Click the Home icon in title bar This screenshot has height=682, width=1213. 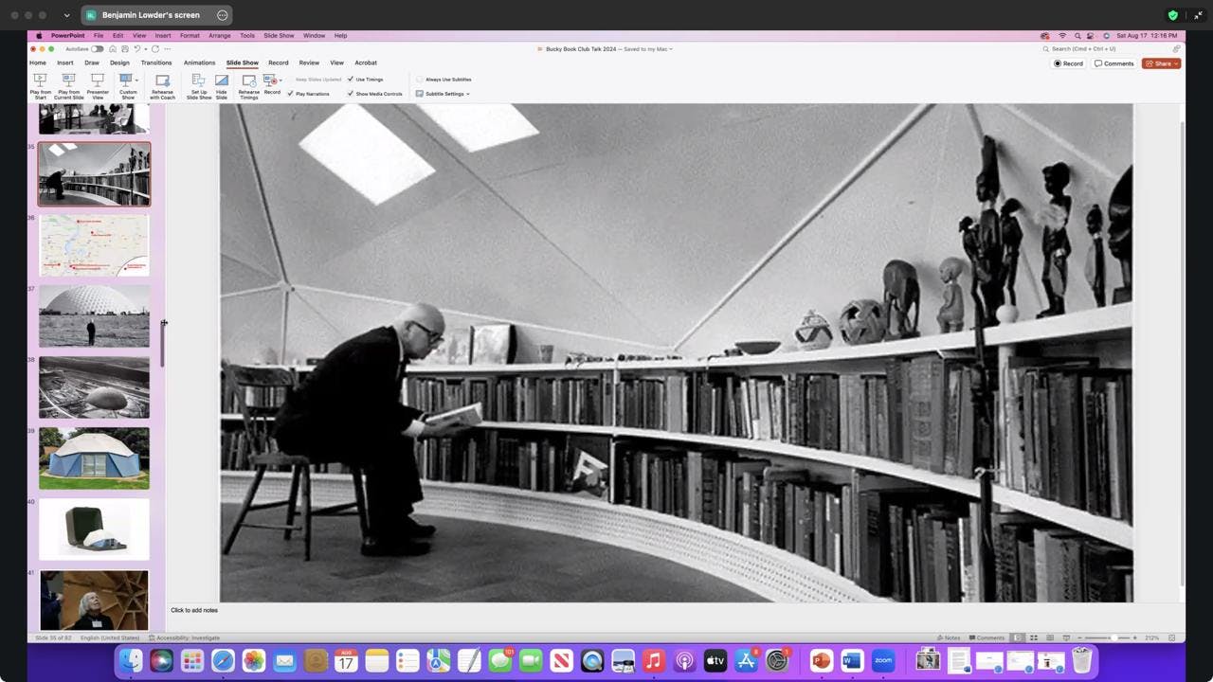click(x=113, y=49)
